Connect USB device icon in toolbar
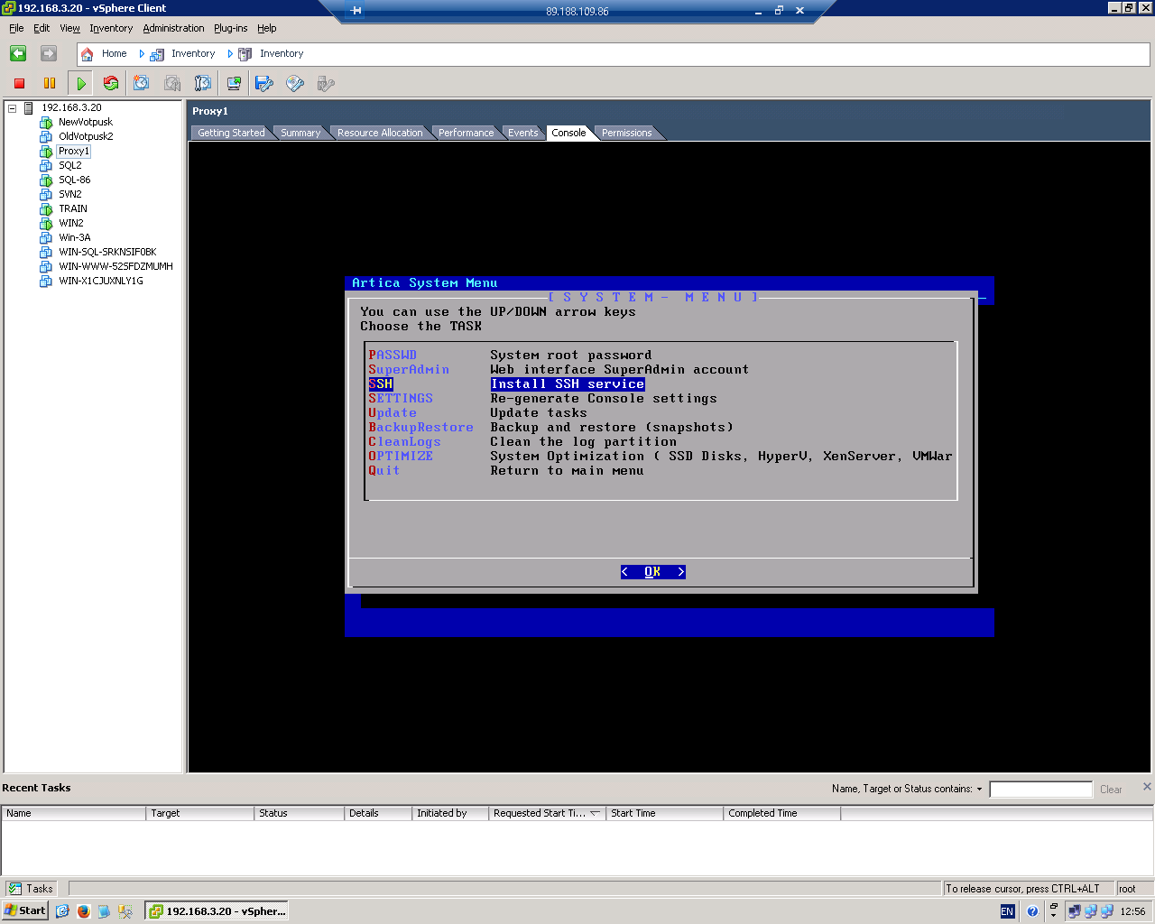Image resolution: width=1155 pixels, height=924 pixels. coord(326,83)
